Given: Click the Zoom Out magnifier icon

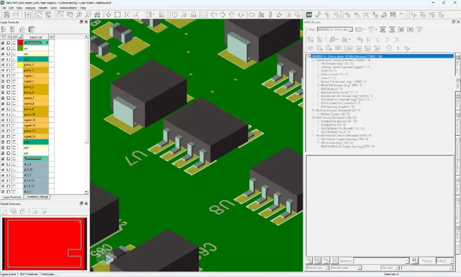Looking at the screenshot, I should [x=88, y=15].
